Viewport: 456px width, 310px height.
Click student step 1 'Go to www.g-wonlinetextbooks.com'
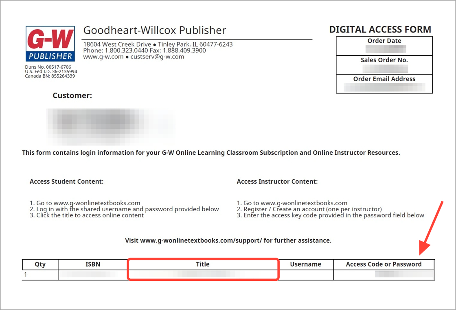pyautogui.click(x=85, y=203)
